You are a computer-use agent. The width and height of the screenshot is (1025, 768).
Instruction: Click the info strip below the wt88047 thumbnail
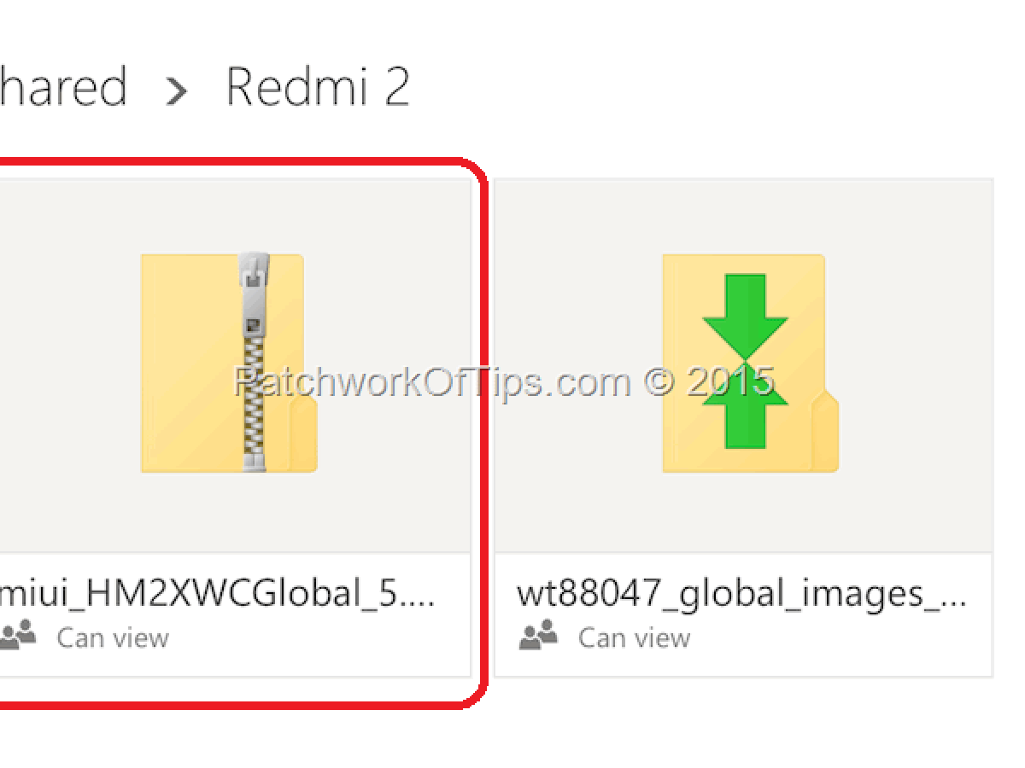point(743,614)
